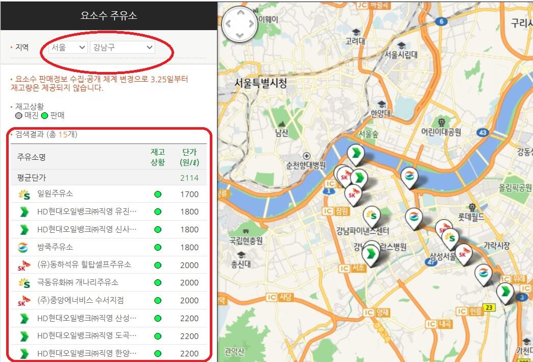Click the HD현대오일뱅크 arrow icon beside 유진 station

pos(25,212)
